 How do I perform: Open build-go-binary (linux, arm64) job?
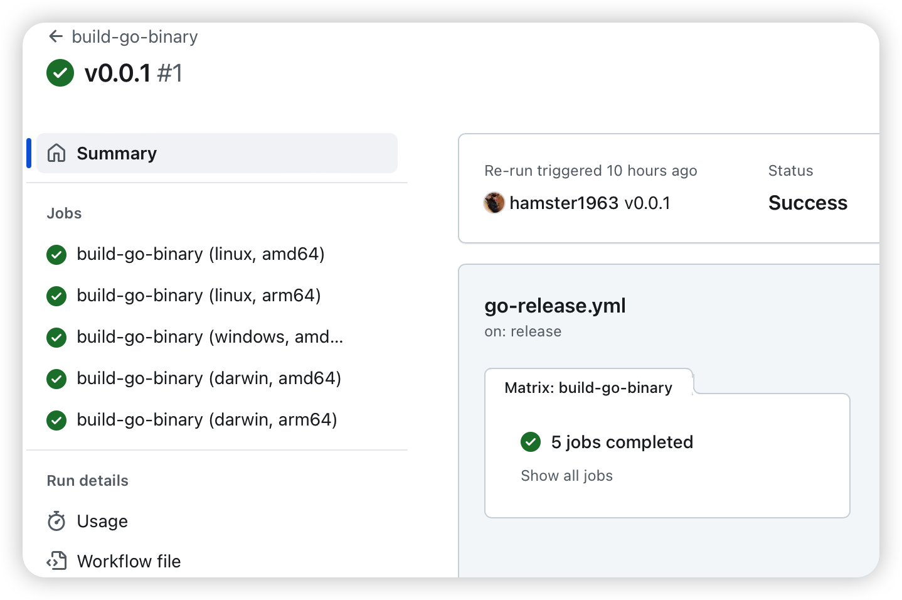click(x=198, y=296)
